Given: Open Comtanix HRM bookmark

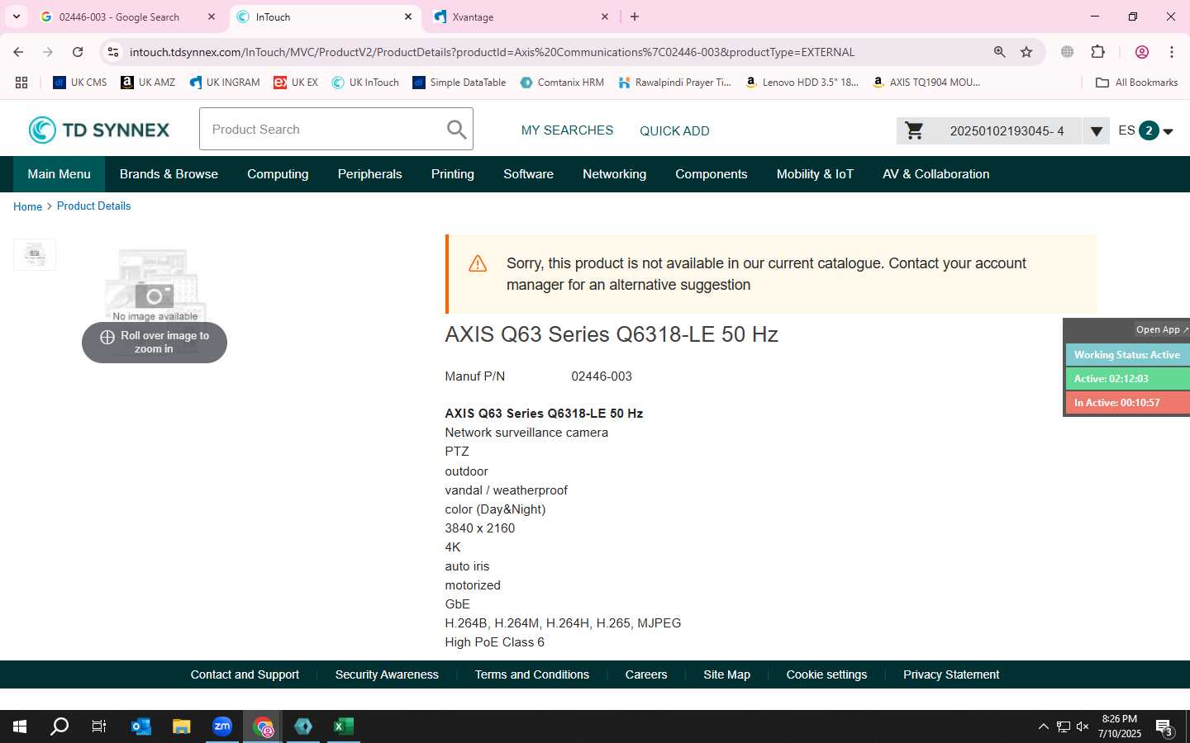Looking at the screenshot, I should click(x=562, y=83).
